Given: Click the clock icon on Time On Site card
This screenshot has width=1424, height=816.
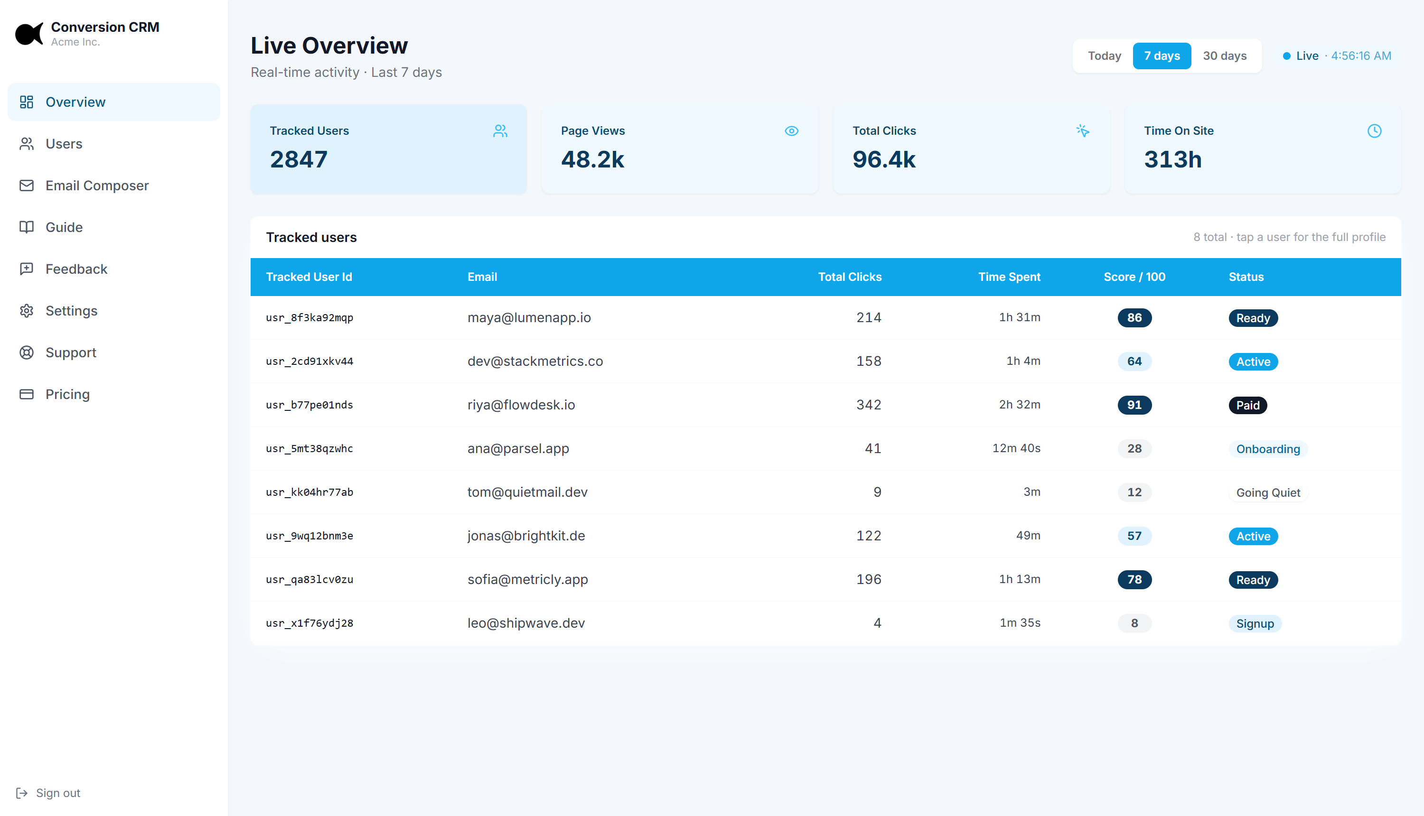Looking at the screenshot, I should pyautogui.click(x=1374, y=130).
